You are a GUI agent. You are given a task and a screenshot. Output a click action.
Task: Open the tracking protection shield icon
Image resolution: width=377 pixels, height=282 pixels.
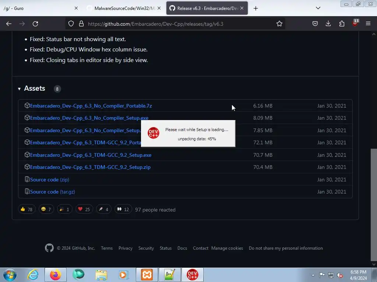point(71,24)
